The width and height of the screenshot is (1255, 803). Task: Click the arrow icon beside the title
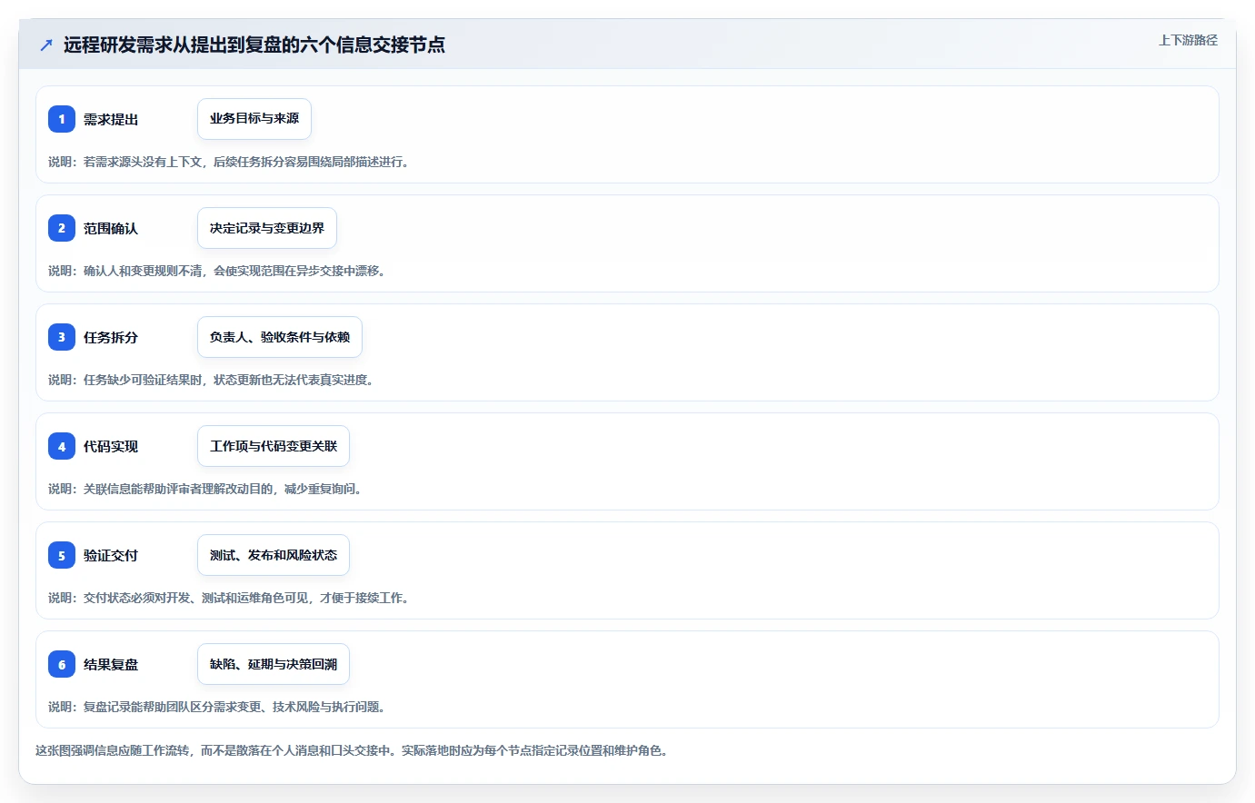pyautogui.click(x=46, y=45)
